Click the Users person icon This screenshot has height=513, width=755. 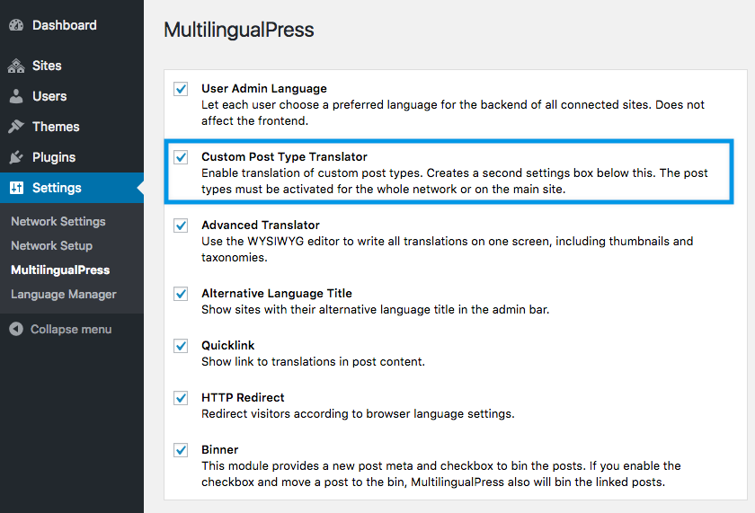coord(16,96)
